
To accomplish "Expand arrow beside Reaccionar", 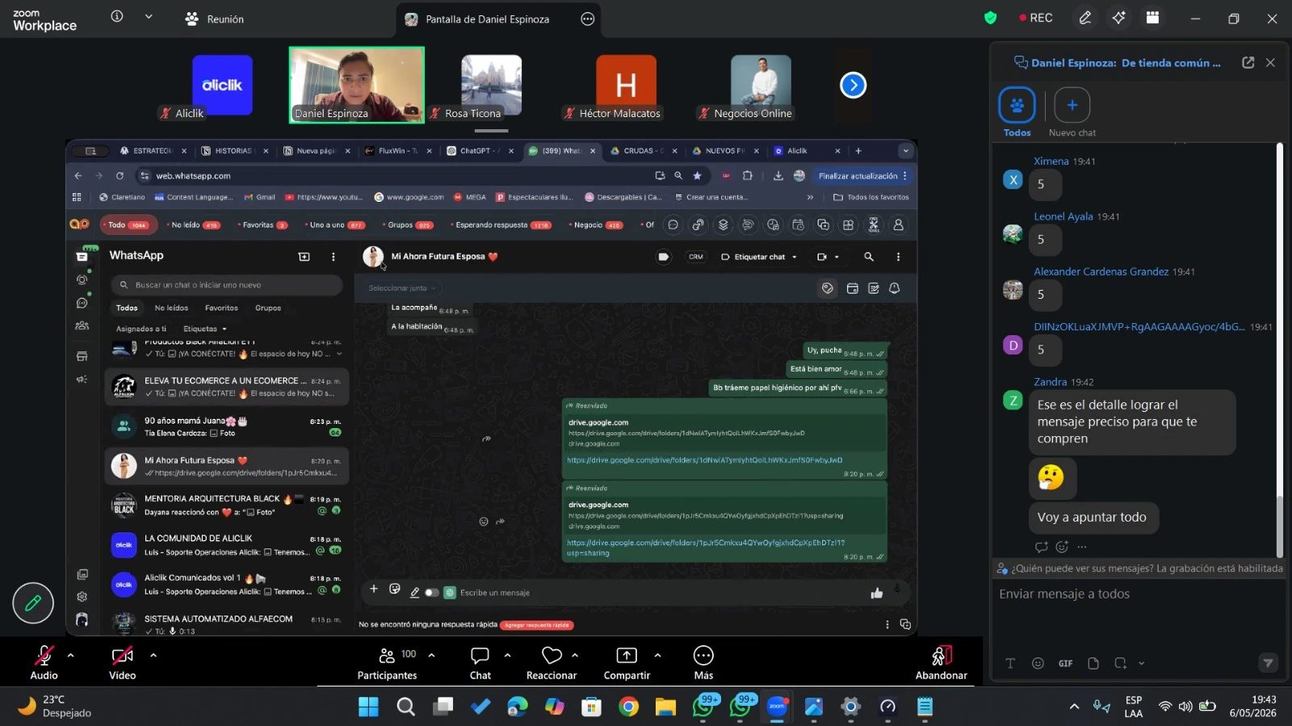I will pyautogui.click(x=575, y=655).
